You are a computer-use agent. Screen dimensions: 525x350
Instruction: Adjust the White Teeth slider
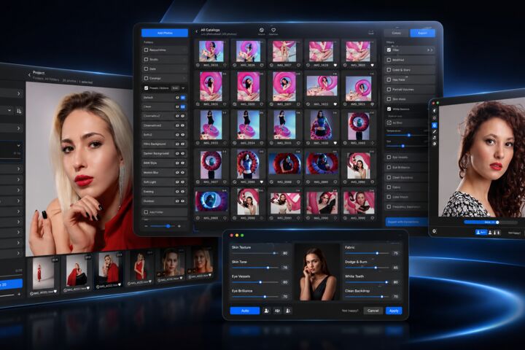pyautogui.click(x=367, y=282)
